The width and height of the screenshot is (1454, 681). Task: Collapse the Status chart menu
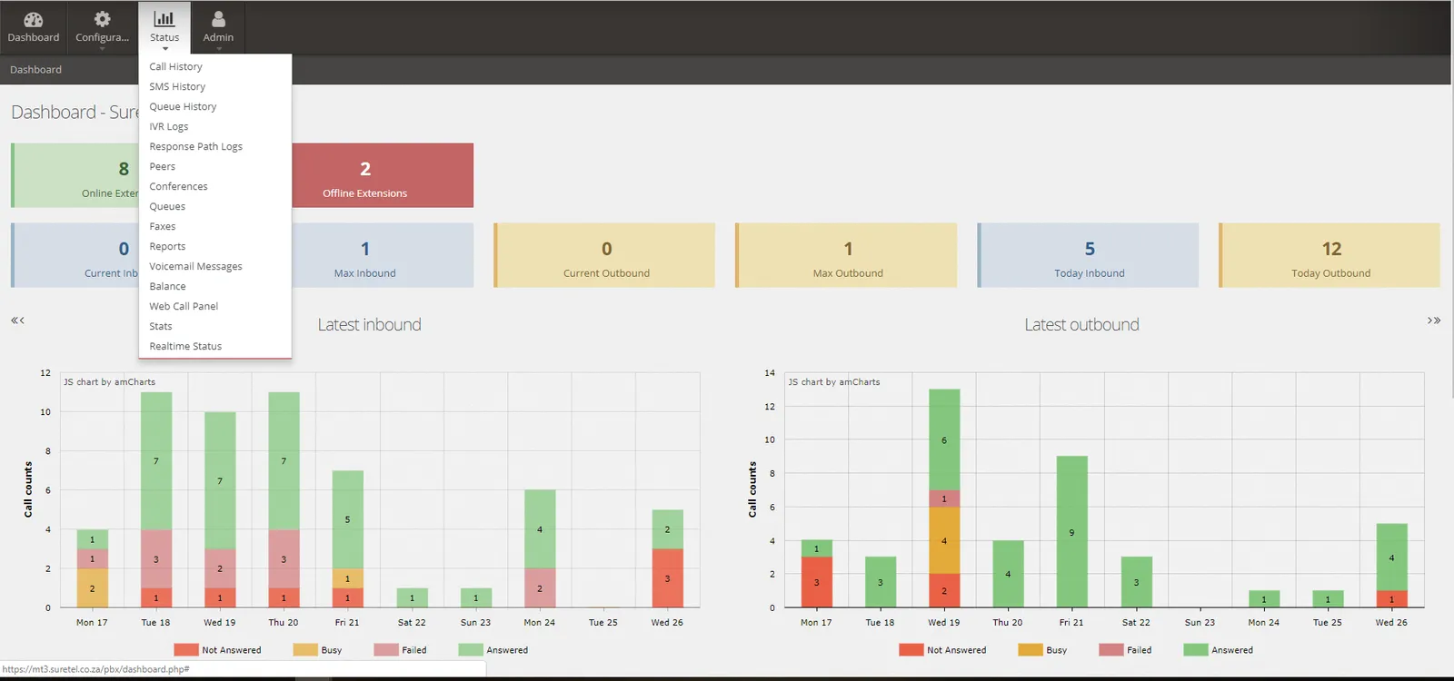(x=164, y=27)
